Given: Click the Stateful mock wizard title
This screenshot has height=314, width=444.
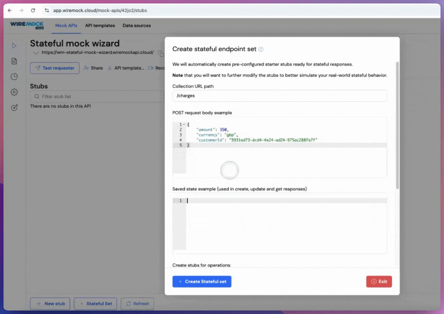Looking at the screenshot, I should tap(75, 43).
